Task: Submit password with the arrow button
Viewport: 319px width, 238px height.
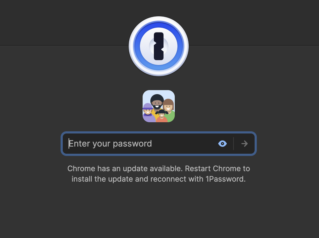Action: coord(244,144)
